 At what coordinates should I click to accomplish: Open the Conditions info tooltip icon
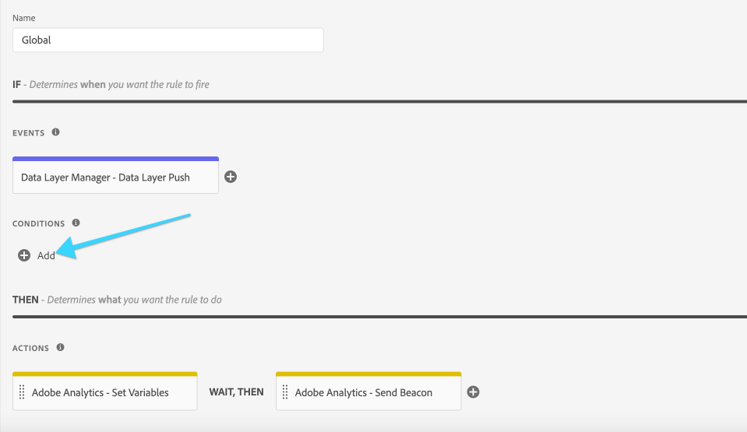76,223
